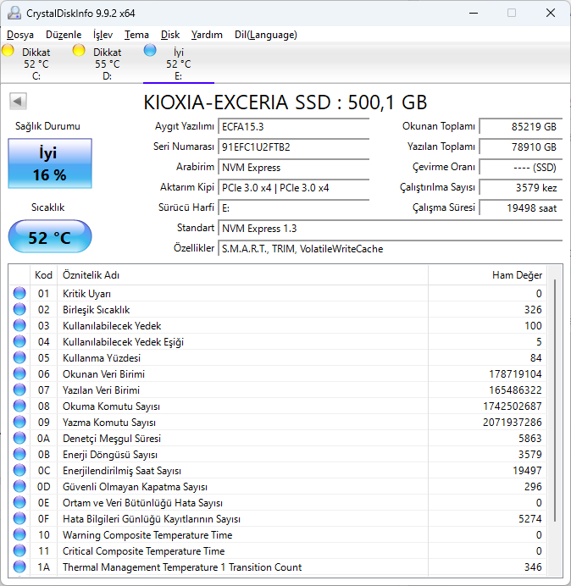Click status orb of row 04 Yedek Eşiği
This screenshot has height=586, width=571.
[x=19, y=341]
